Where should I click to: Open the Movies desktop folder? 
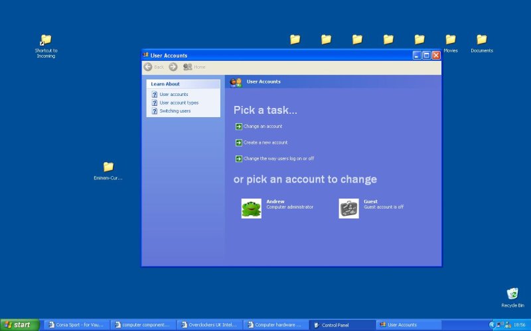coord(451,40)
